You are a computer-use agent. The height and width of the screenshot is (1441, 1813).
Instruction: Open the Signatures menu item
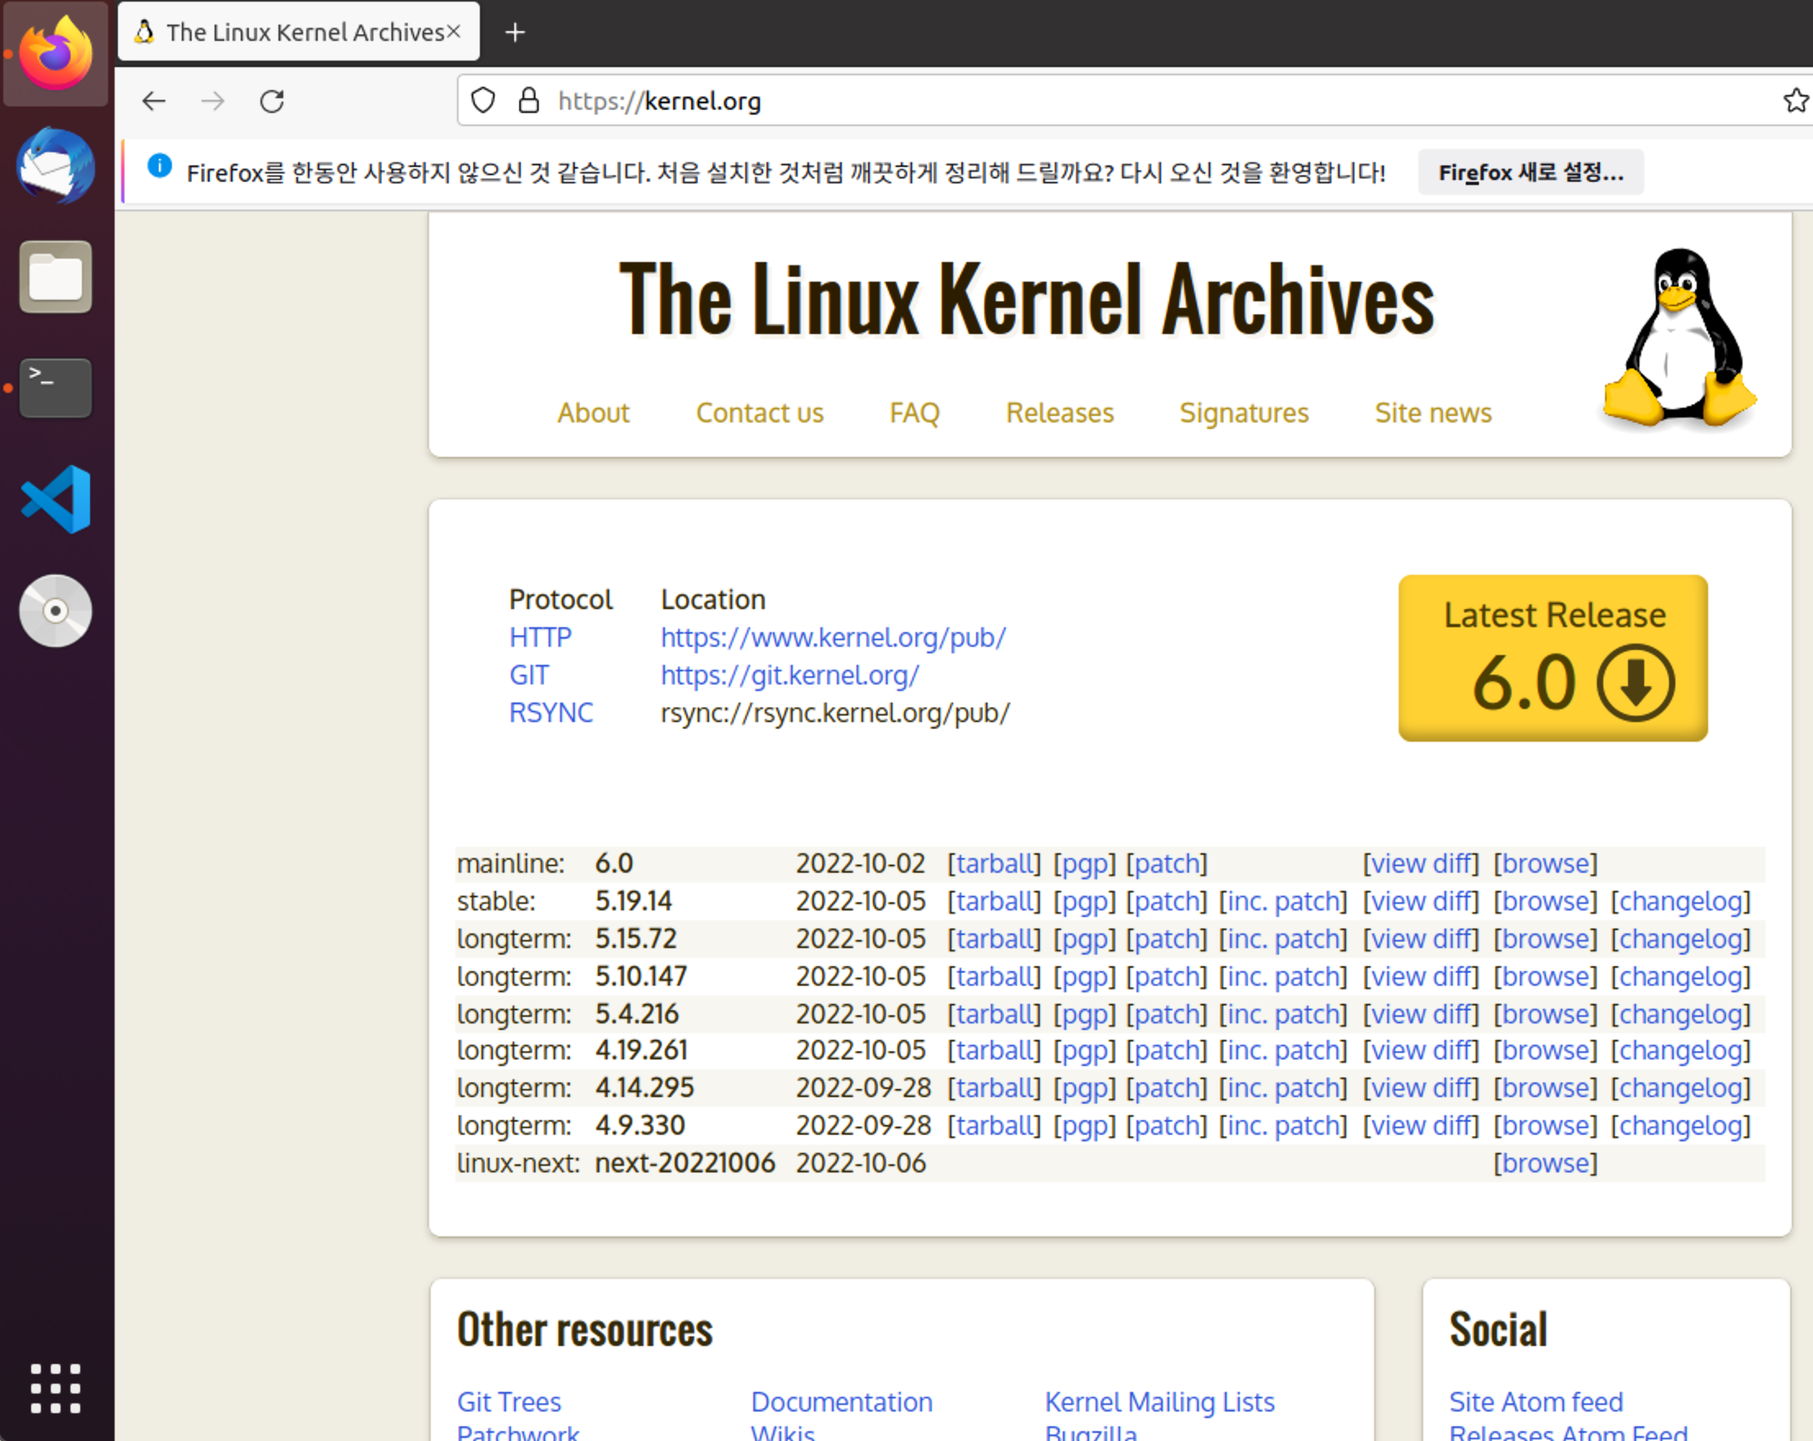(x=1243, y=413)
